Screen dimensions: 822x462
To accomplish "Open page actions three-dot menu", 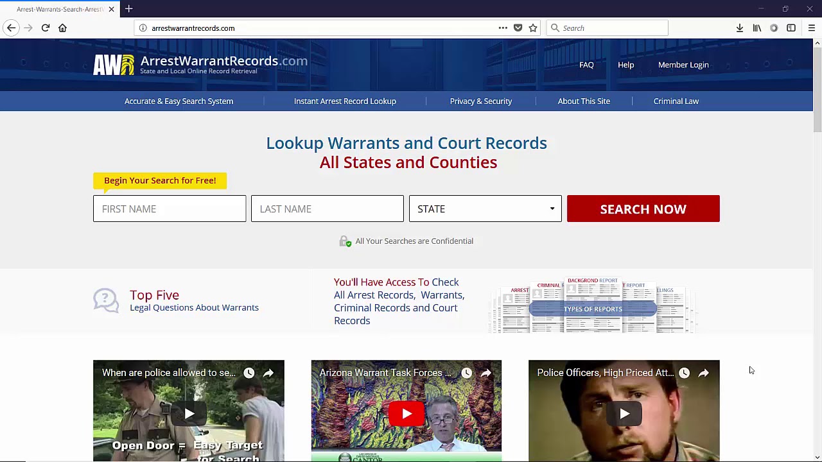I will [x=503, y=28].
